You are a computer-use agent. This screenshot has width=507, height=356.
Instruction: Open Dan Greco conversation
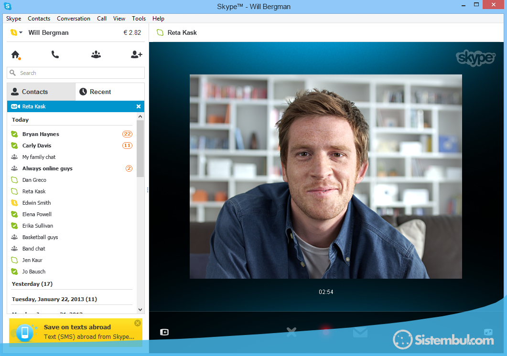click(x=34, y=180)
